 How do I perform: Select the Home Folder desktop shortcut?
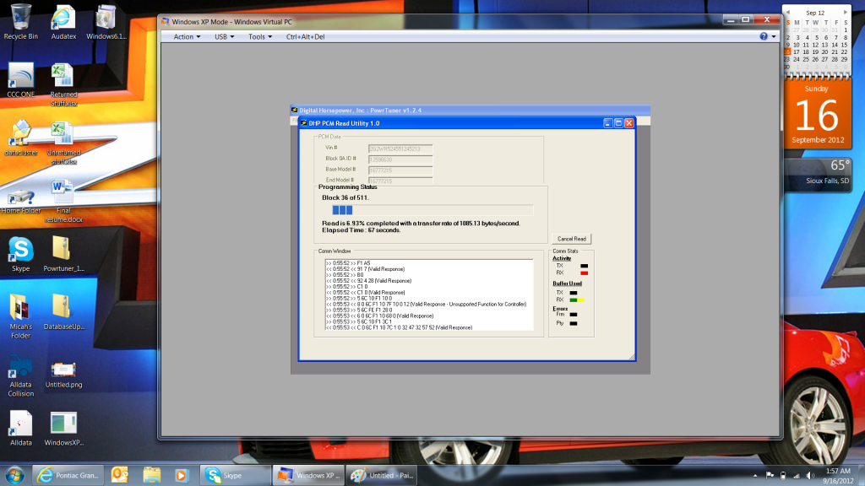pyautogui.click(x=21, y=201)
